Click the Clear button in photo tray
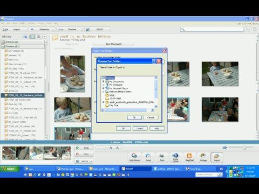Screen dimensions: 259x194 (84, 154)
